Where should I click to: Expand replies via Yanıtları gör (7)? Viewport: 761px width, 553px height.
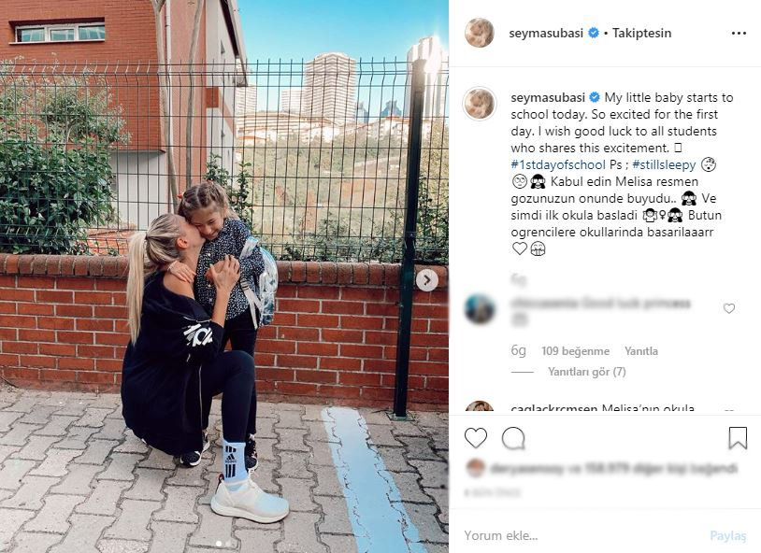[x=587, y=372]
